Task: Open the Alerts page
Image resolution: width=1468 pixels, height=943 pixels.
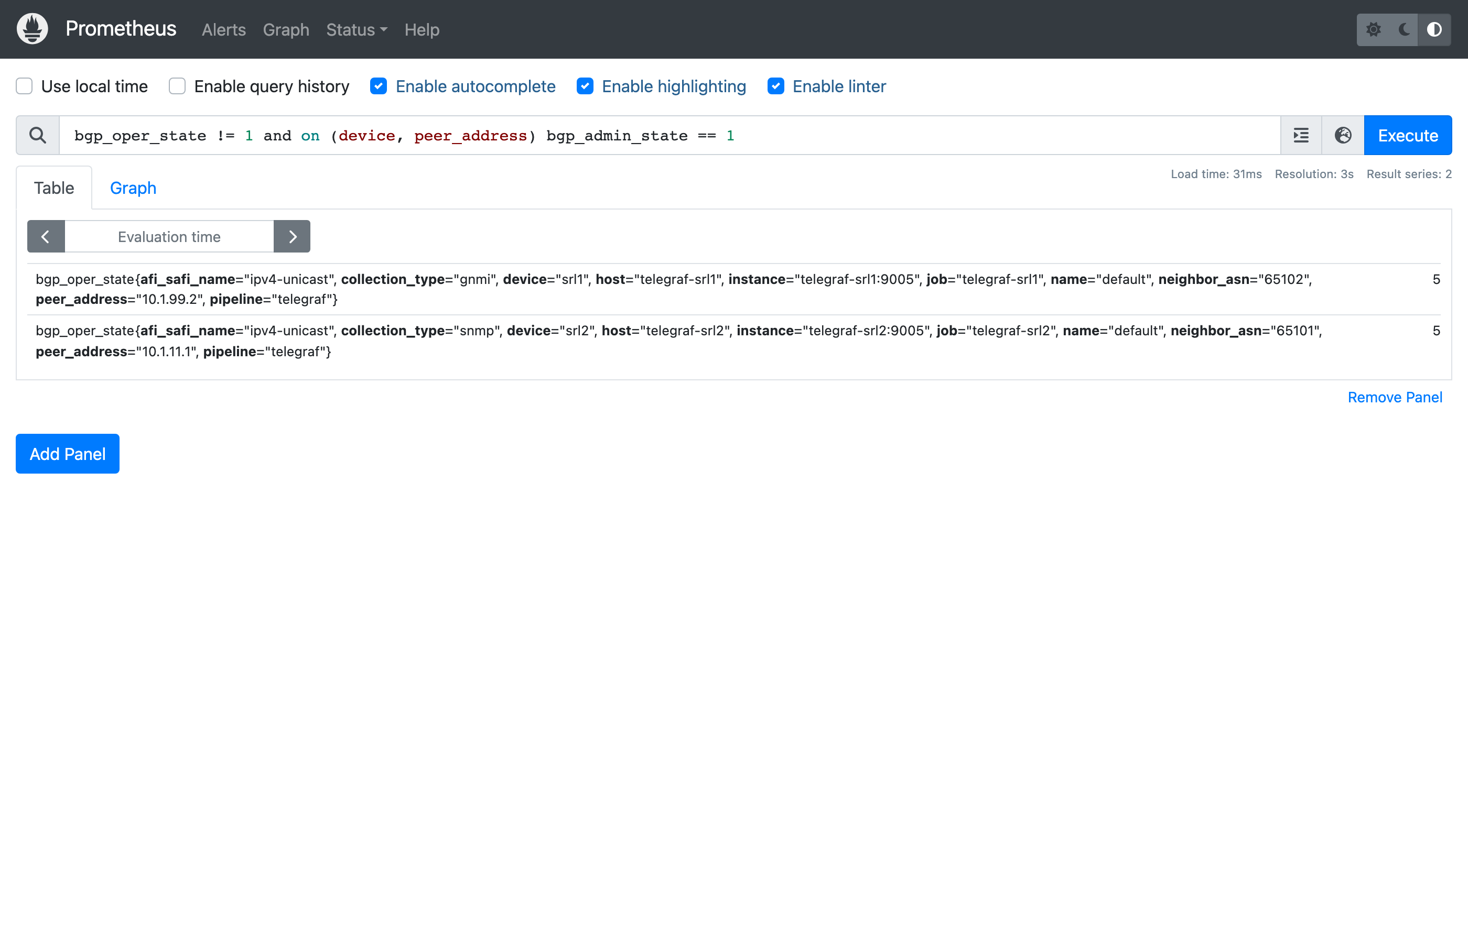Action: point(224,29)
